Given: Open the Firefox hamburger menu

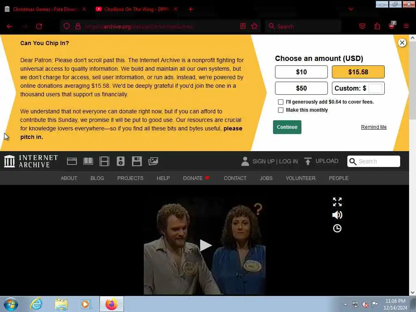Looking at the screenshot, I should click(x=406, y=26).
